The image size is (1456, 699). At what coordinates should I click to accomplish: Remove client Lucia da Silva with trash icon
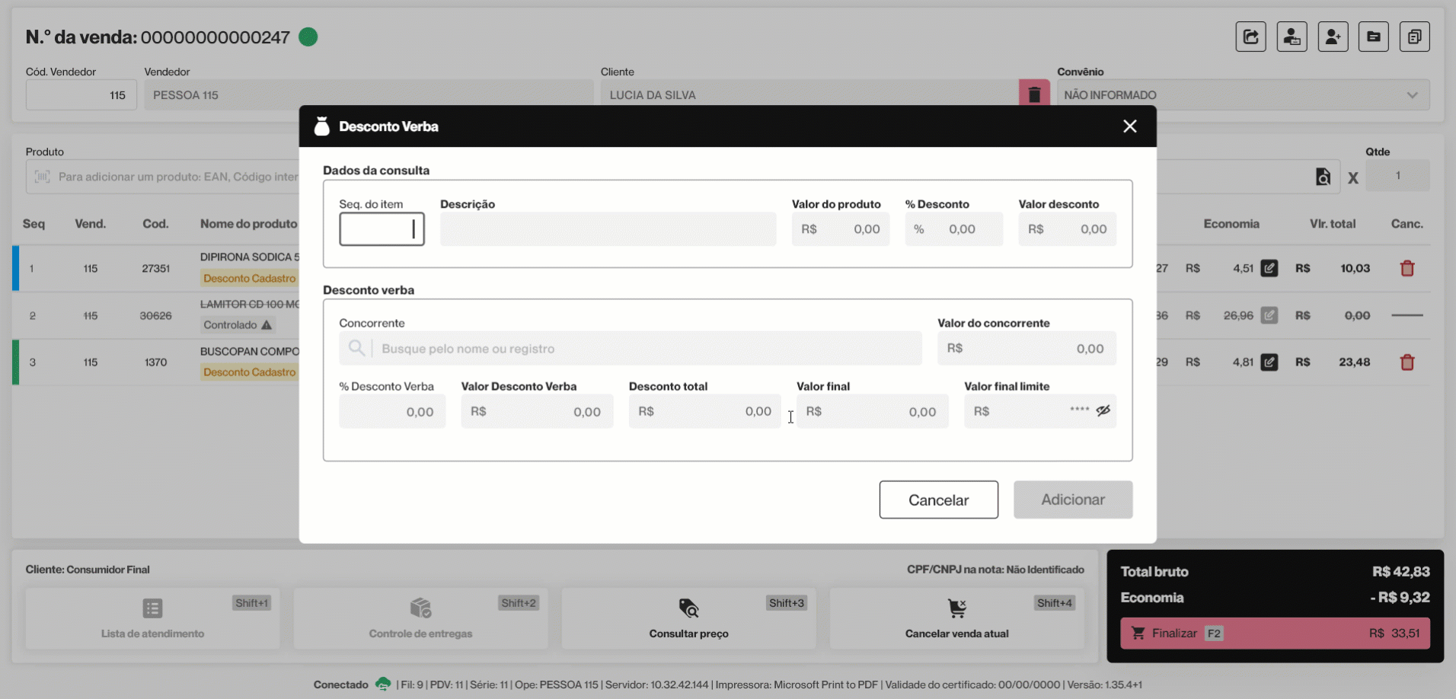click(x=1034, y=94)
